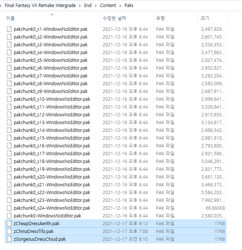The width and height of the screenshot is (242, 250).
Task: Click file icon of pakchunk0_s1-WindowsNoEditor.pak
Action: 9,29
